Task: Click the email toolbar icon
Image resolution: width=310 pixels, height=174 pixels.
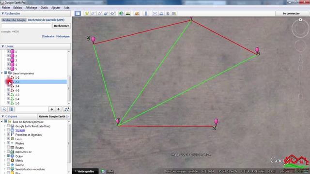Action: (155, 13)
